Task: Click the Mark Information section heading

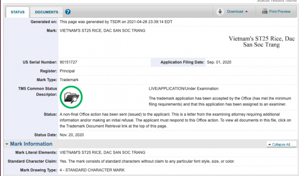Action: (x=31, y=144)
